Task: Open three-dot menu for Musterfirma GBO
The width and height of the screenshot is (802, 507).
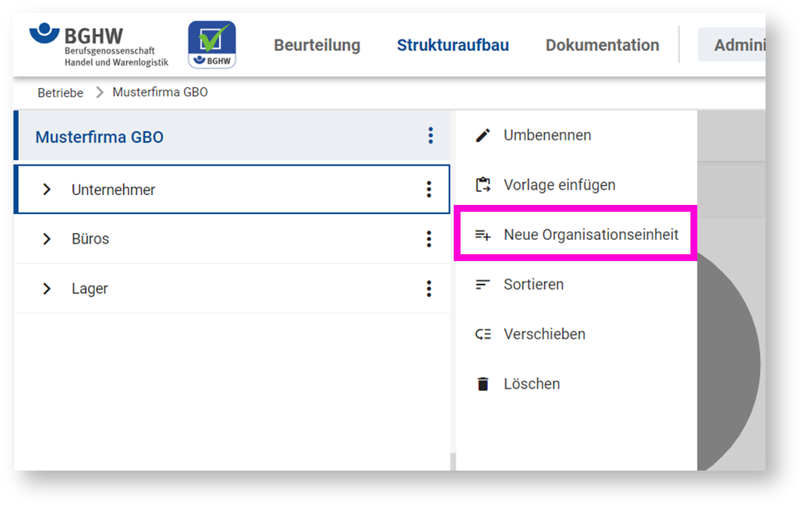Action: coord(430,136)
